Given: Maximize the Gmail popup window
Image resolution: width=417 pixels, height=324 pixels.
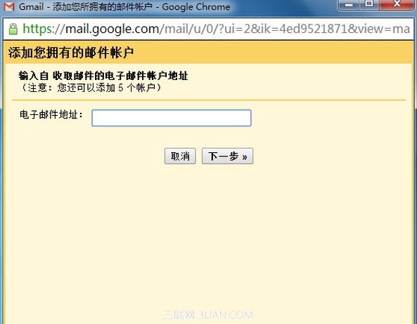Looking at the screenshot, I should [x=369, y=4].
